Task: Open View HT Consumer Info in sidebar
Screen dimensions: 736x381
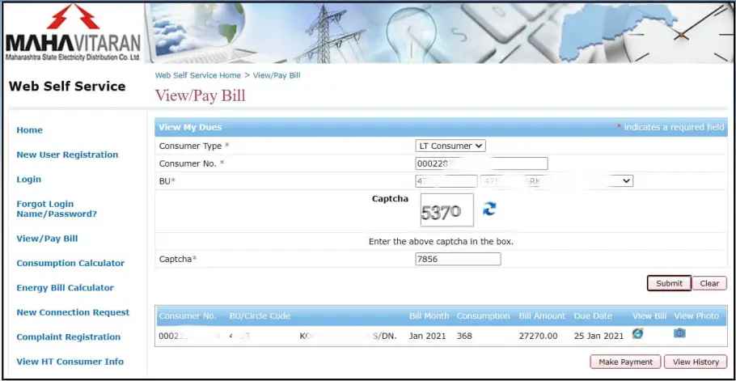Action: (x=70, y=362)
